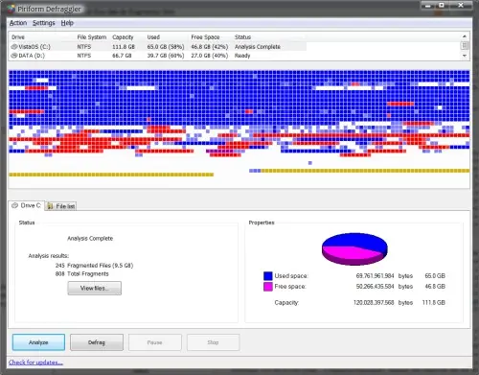Click the 808 Total Fragments text
This screenshot has width=479, height=375.
point(81,274)
